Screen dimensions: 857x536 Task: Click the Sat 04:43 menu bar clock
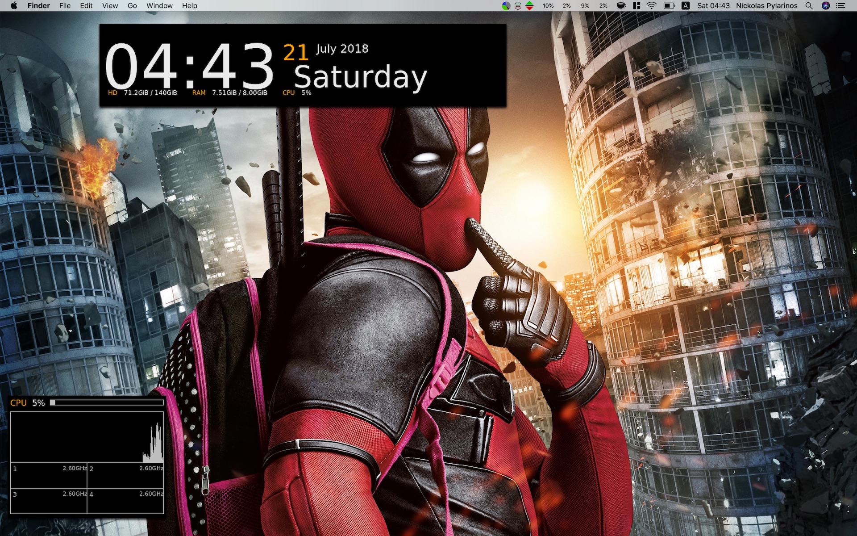713,6
